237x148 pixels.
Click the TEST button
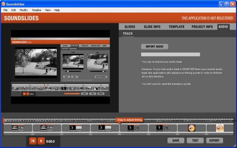[x=195, y=140]
